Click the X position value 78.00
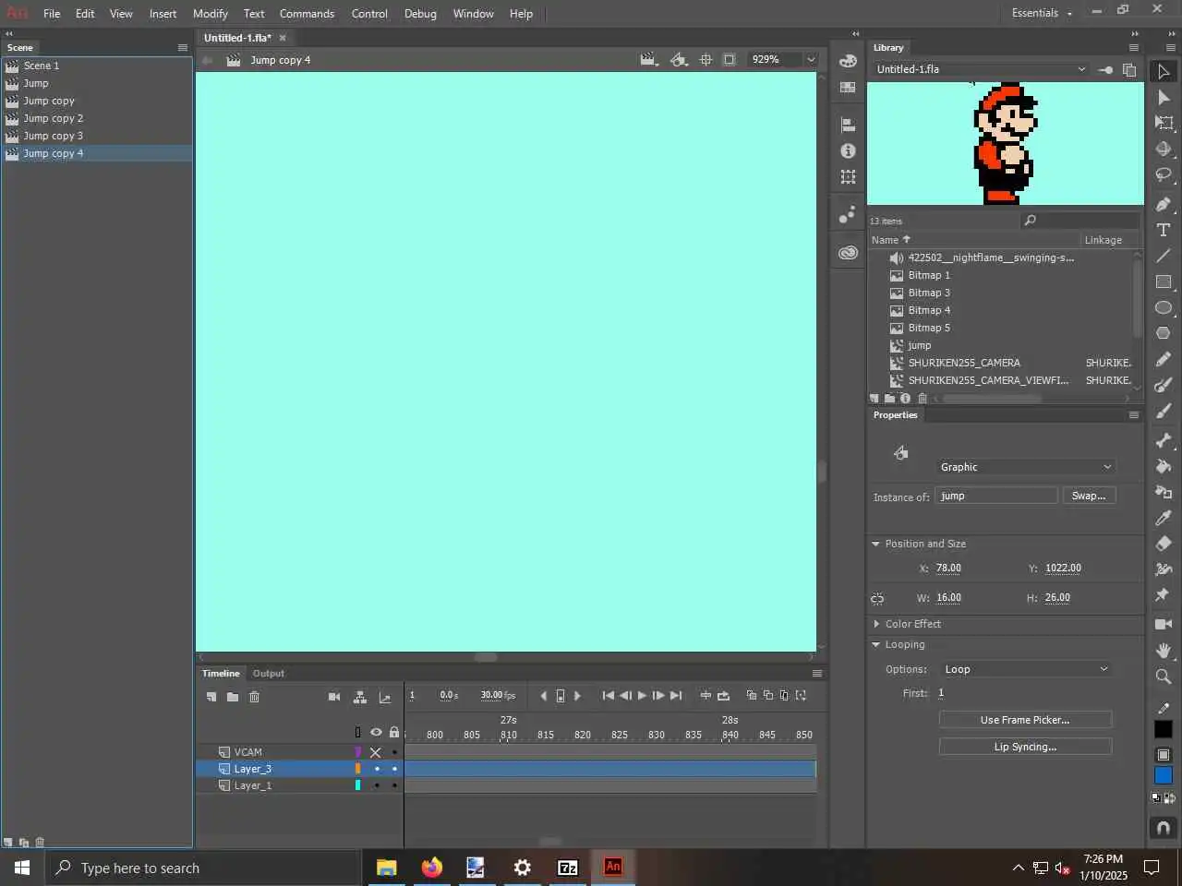The height and width of the screenshot is (886, 1182). (x=948, y=569)
